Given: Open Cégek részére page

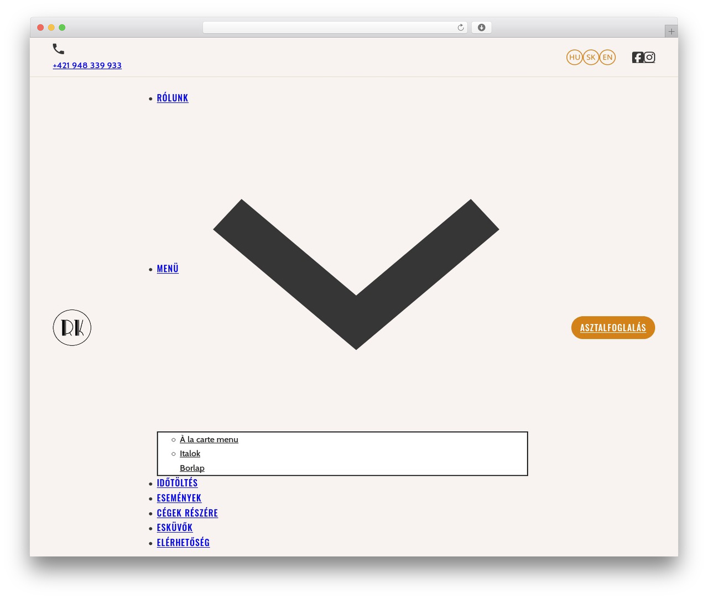Looking at the screenshot, I should pyautogui.click(x=188, y=513).
